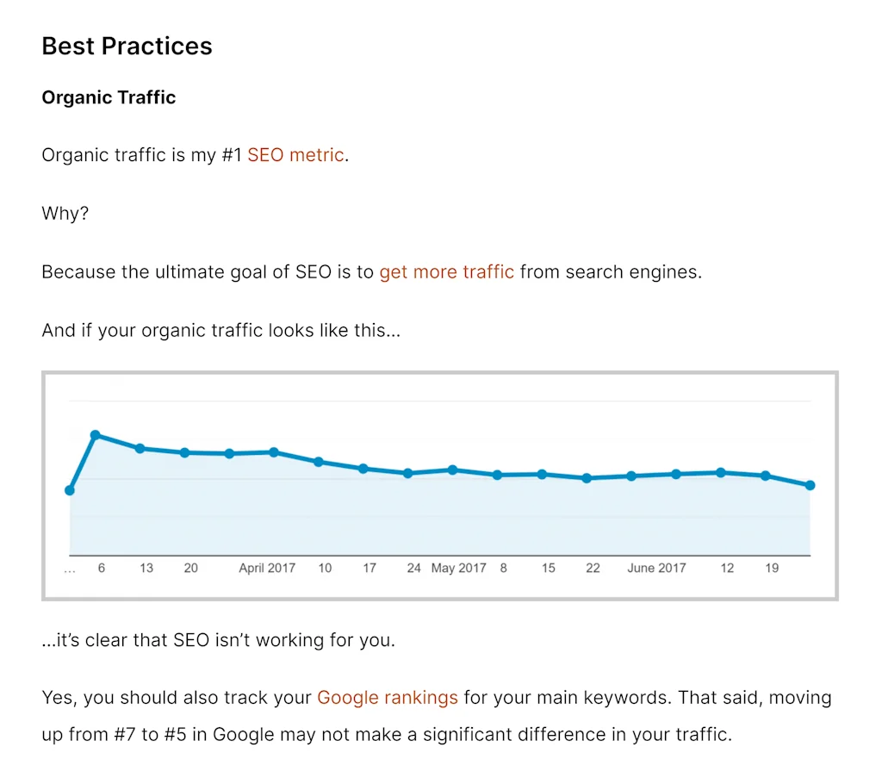Click the ellipsis label on the chart axis

coord(70,569)
